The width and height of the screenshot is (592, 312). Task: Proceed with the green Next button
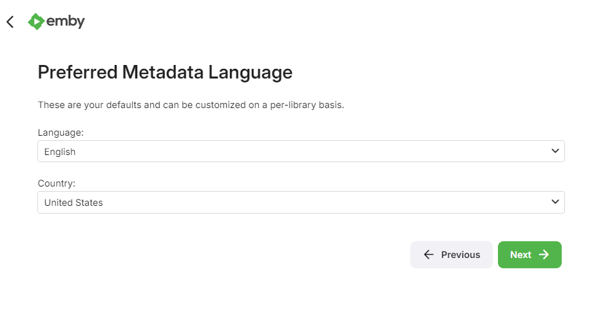coord(530,255)
